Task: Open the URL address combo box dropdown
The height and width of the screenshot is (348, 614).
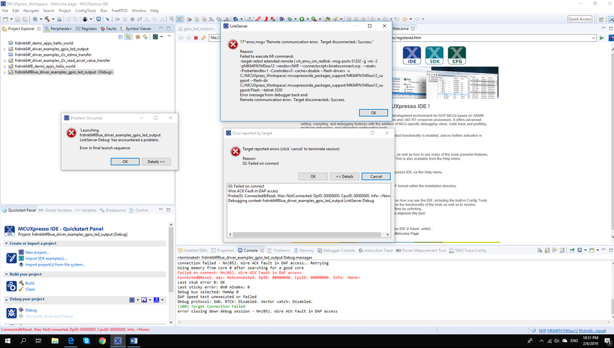Action: click(x=594, y=38)
